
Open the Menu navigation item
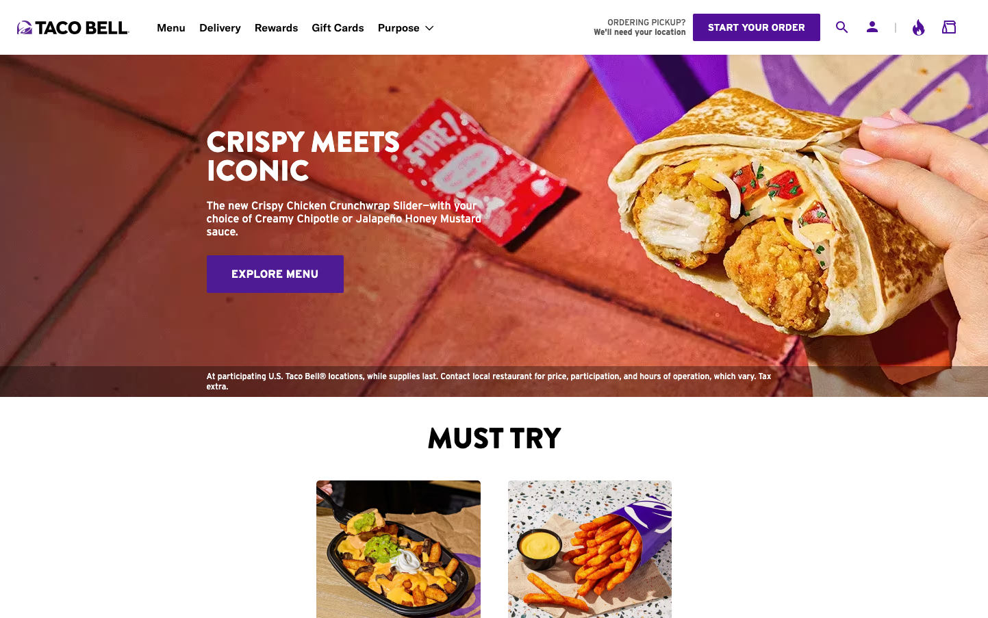pos(171,28)
